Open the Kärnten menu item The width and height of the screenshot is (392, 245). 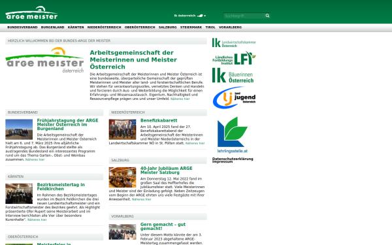tap(76, 27)
